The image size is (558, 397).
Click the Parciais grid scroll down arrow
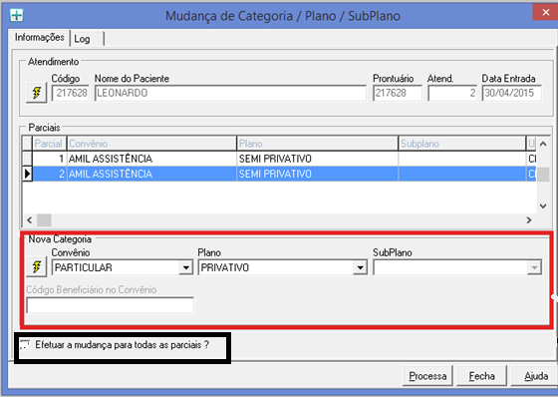[543, 206]
